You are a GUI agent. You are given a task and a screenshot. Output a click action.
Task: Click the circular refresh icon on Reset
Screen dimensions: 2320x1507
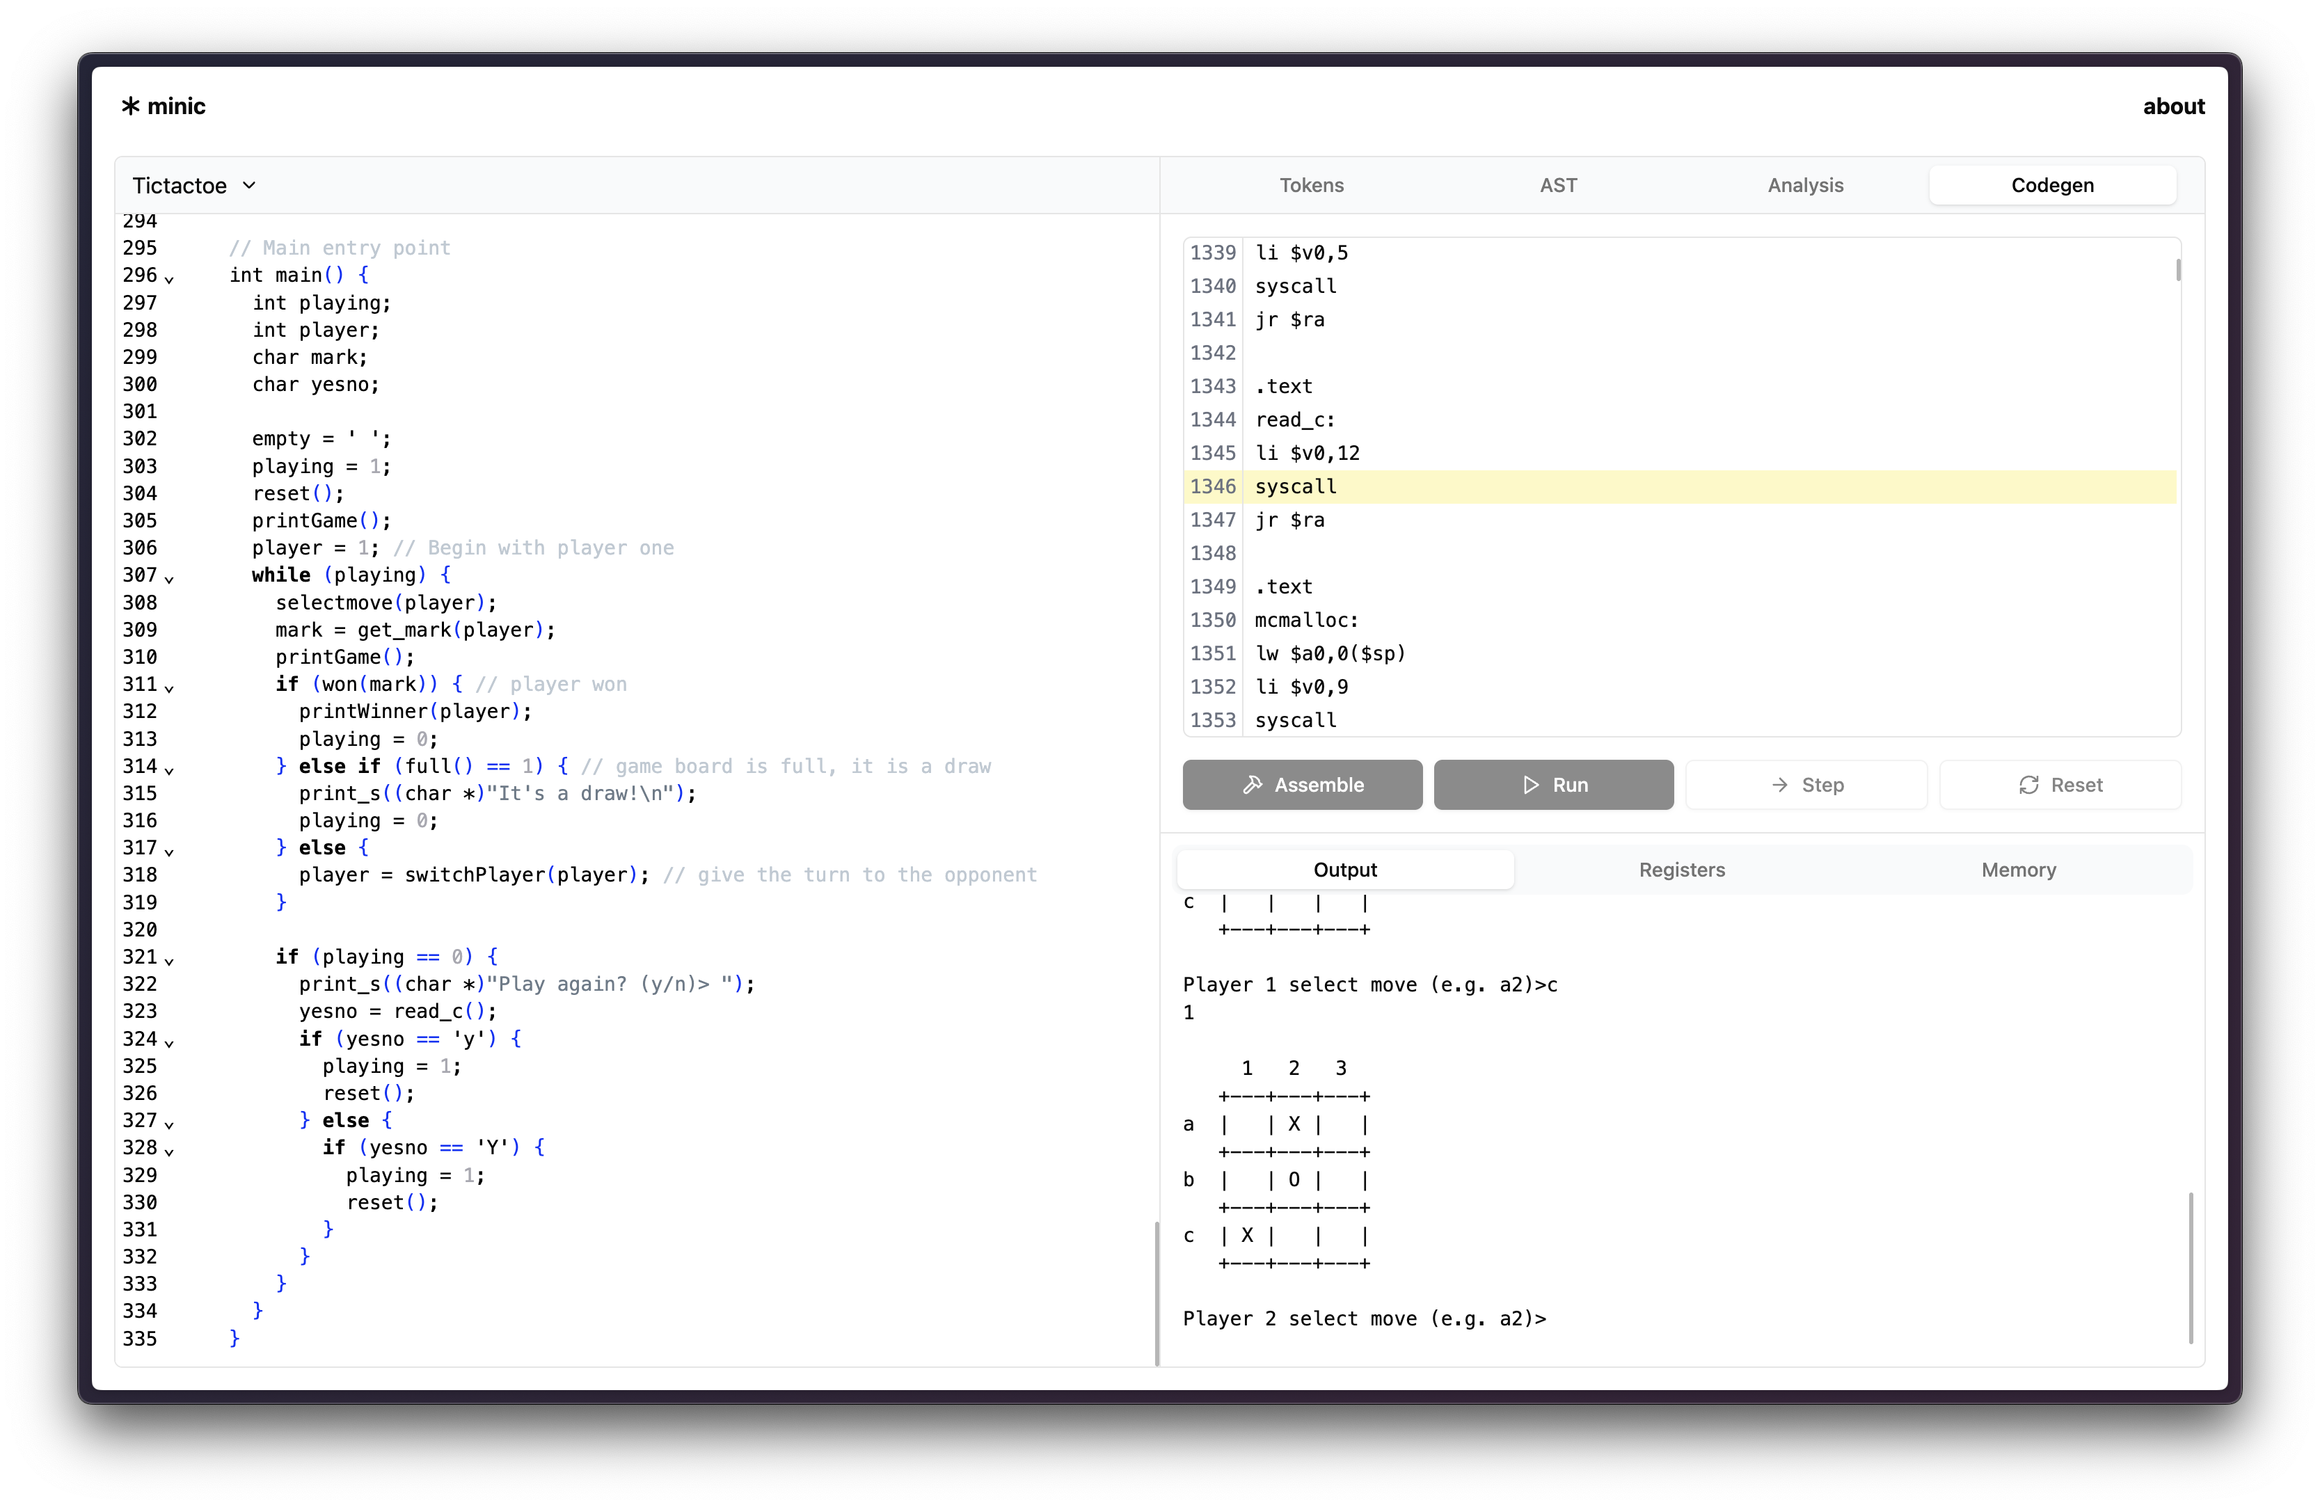click(x=2028, y=785)
